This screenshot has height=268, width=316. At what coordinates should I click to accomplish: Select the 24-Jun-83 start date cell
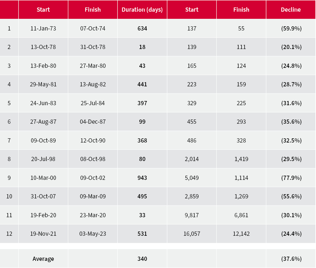[x=43, y=103]
